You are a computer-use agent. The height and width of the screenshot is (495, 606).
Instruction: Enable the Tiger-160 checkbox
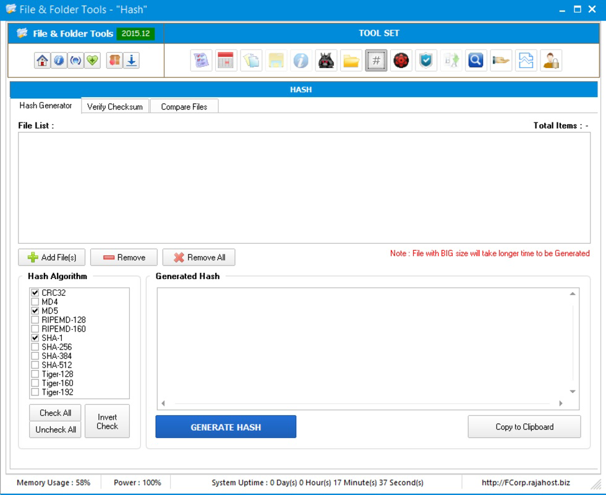[x=35, y=383]
